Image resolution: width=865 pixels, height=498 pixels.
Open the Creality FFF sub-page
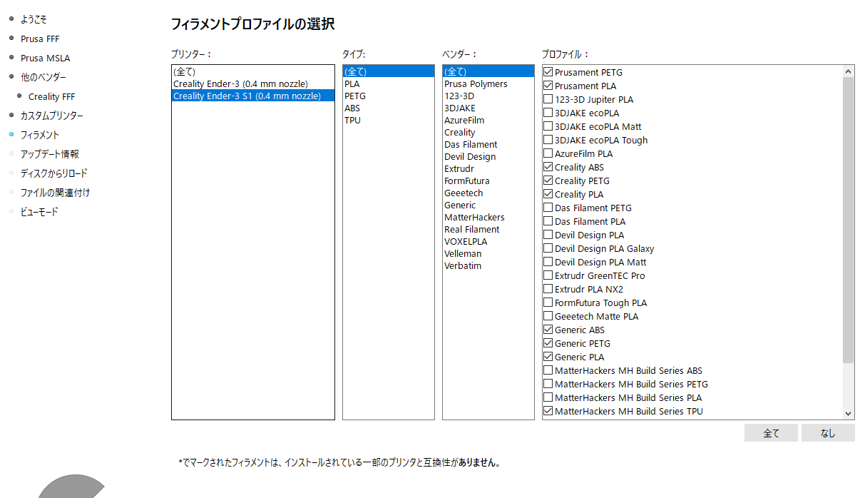point(51,96)
